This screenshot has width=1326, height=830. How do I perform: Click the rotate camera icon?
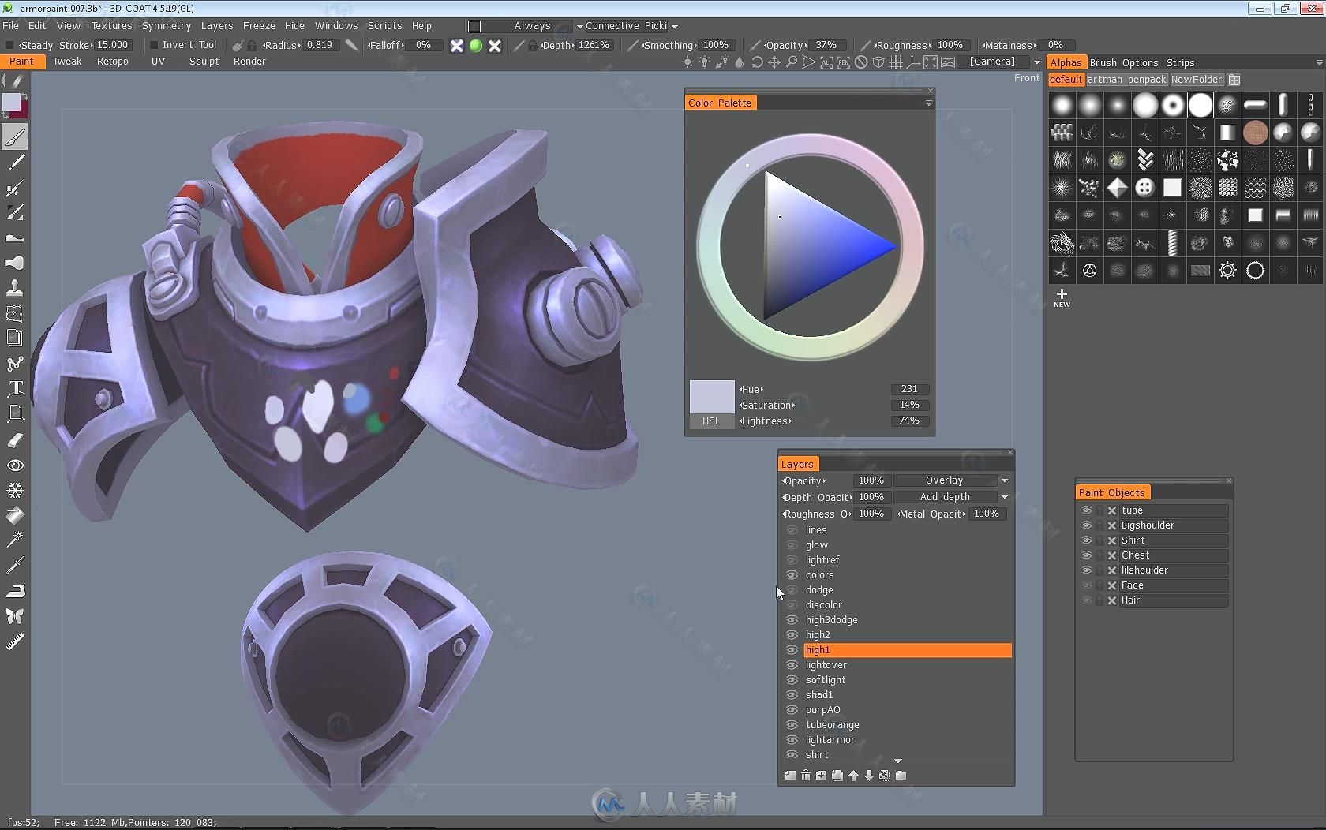pyautogui.click(x=757, y=62)
